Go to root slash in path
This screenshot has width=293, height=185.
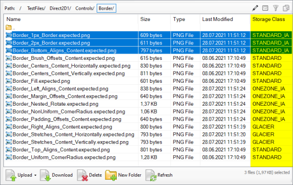(x=21, y=8)
